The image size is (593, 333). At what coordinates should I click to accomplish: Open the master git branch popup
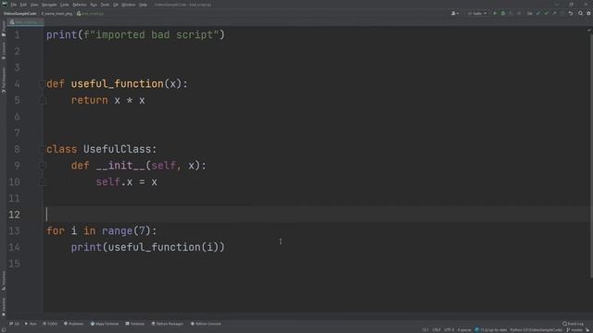pyautogui.click(x=574, y=330)
